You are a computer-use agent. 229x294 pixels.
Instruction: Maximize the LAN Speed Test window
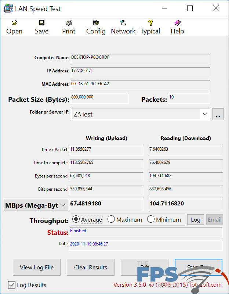click(x=190, y=8)
